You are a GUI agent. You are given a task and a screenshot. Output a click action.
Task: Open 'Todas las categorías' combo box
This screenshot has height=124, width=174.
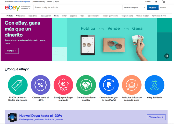click(134, 7)
